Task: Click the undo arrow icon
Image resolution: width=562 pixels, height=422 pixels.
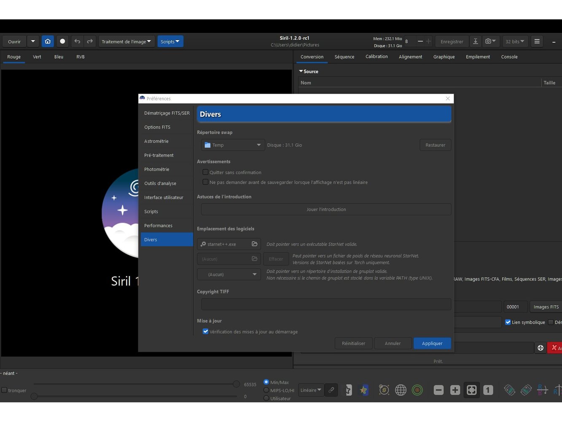Action: [x=77, y=41]
